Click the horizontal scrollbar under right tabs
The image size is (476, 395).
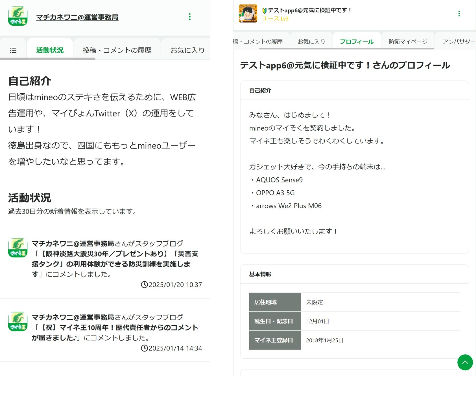pos(346,48)
